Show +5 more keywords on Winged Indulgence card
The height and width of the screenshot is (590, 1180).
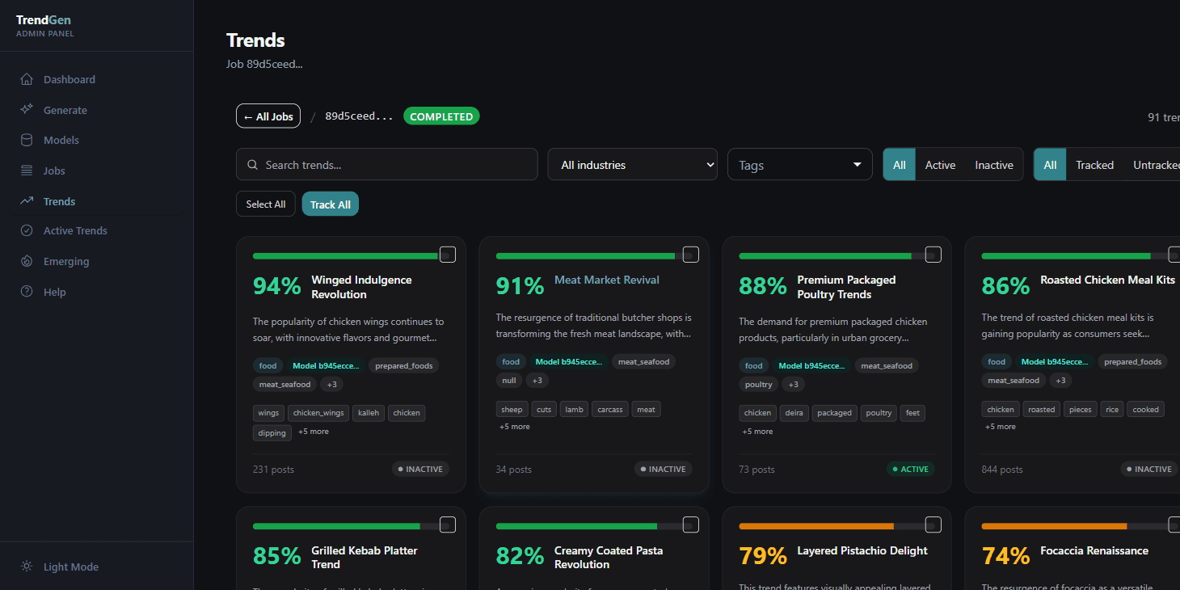pyautogui.click(x=314, y=432)
